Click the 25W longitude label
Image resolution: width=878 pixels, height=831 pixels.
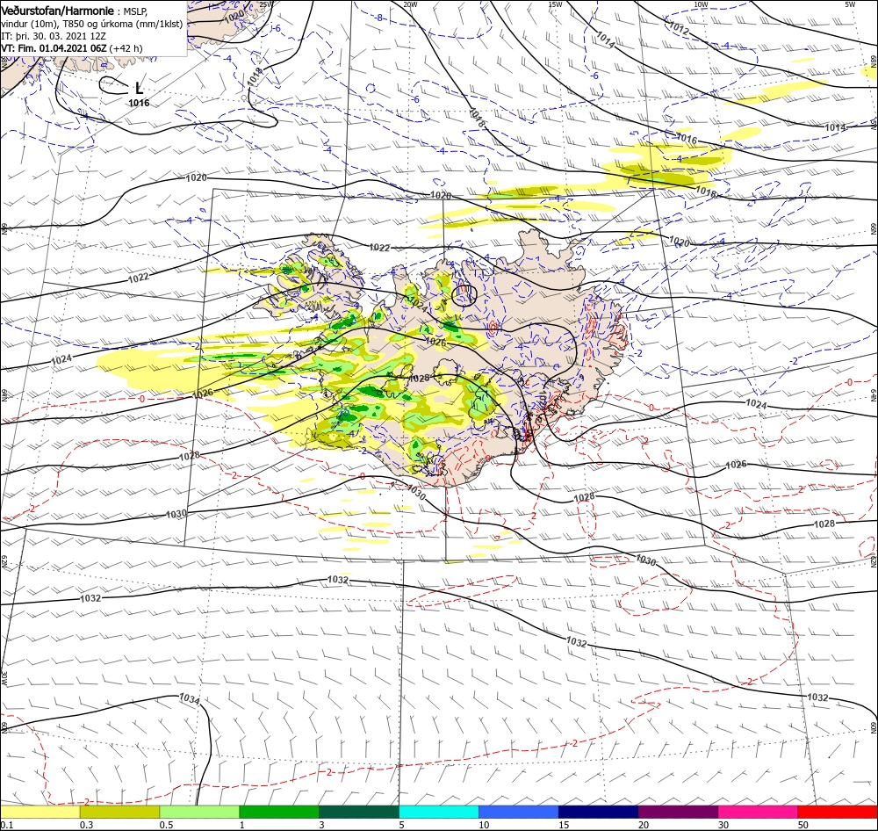tap(267, 4)
